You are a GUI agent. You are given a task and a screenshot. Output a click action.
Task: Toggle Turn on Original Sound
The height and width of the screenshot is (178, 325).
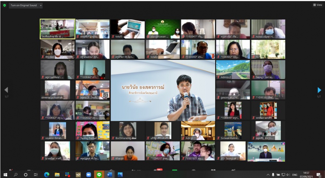click(x=23, y=6)
